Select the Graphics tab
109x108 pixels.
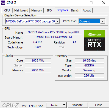[62, 10]
